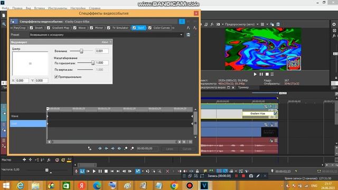Go to previous keyframe icon
Screen dimensions: 338x190
click(106, 148)
